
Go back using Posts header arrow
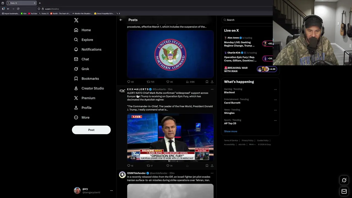click(121, 20)
